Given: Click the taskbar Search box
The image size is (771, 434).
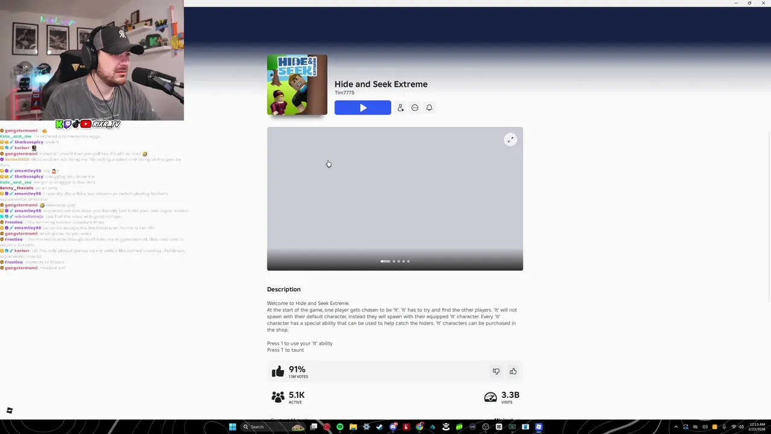Looking at the screenshot, I should click(273, 427).
